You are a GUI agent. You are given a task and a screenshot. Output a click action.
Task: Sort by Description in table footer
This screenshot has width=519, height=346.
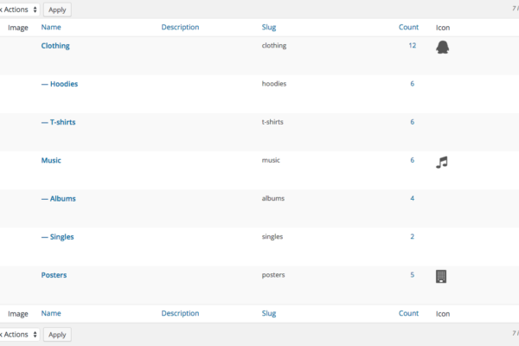pos(180,313)
